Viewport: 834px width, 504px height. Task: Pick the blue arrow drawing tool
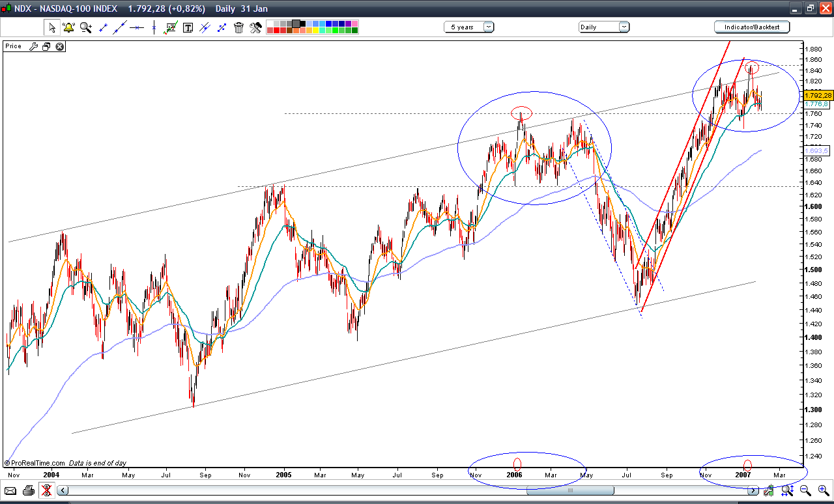coord(222,27)
